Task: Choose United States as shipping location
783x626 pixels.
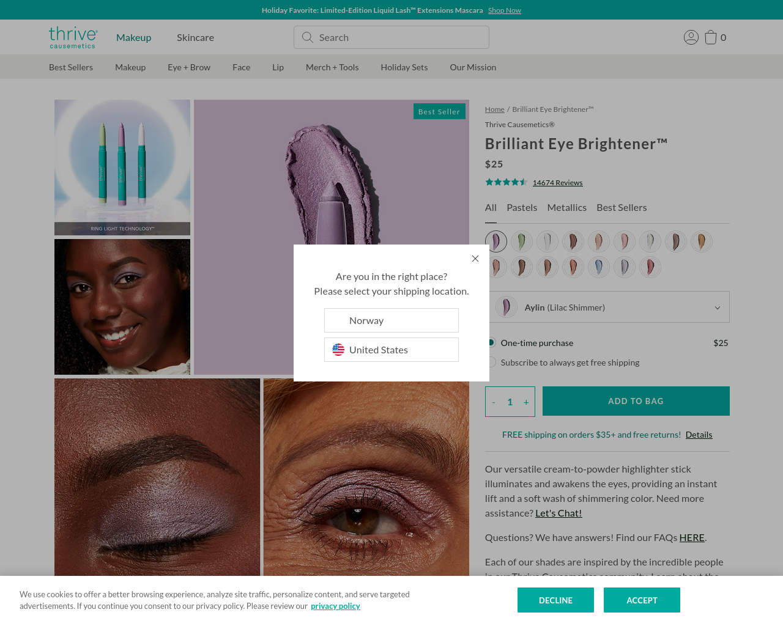Action: (391, 350)
